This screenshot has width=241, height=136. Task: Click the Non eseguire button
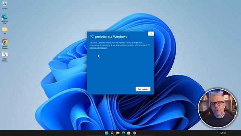point(143,89)
